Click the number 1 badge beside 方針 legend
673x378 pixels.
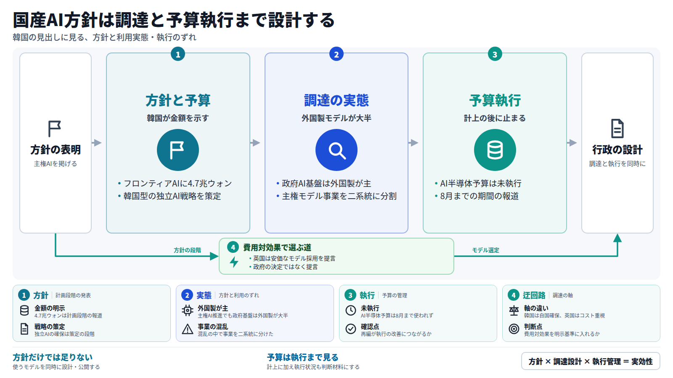(24, 295)
